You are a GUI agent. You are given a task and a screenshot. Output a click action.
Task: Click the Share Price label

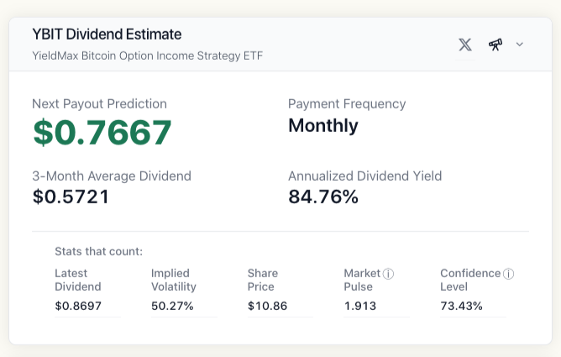coord(263,280)
